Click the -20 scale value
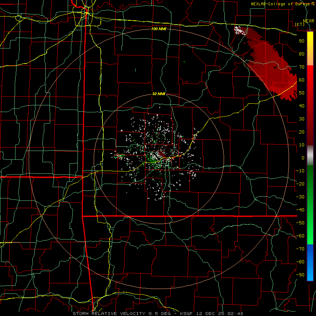Screen dimensions: 316x316 (300, 184)
